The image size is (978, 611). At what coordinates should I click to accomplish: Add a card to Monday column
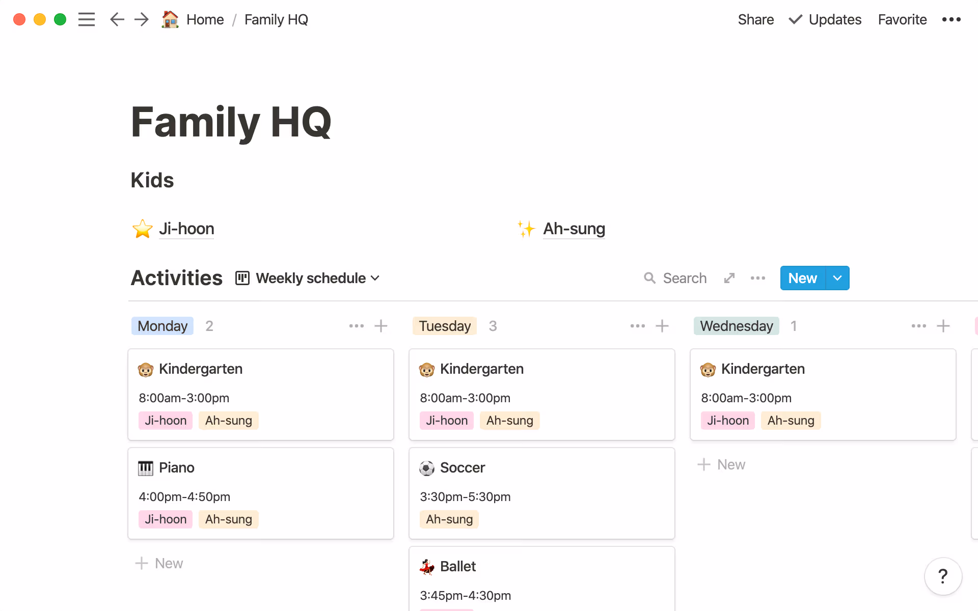(381, 326)
